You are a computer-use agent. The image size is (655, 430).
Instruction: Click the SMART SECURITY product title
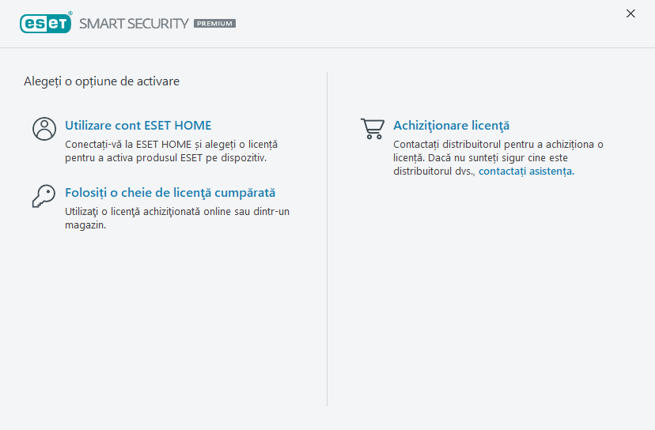coord(134,24)
